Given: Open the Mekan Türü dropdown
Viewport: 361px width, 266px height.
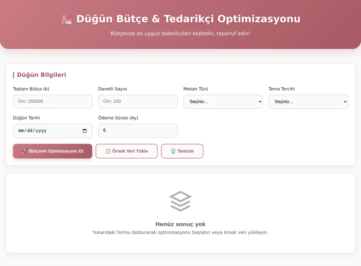Looking at the screenshot, I should point(223,101).
